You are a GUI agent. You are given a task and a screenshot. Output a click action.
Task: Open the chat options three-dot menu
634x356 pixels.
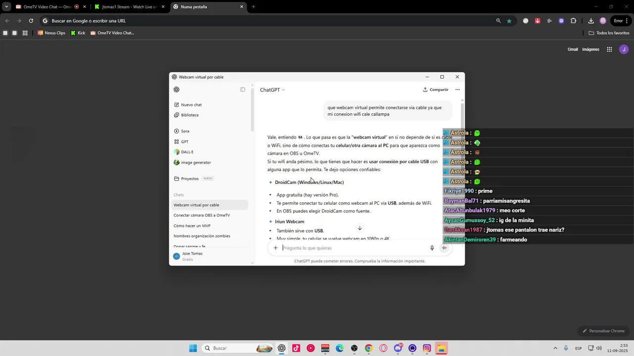click(x=457, y=90)
